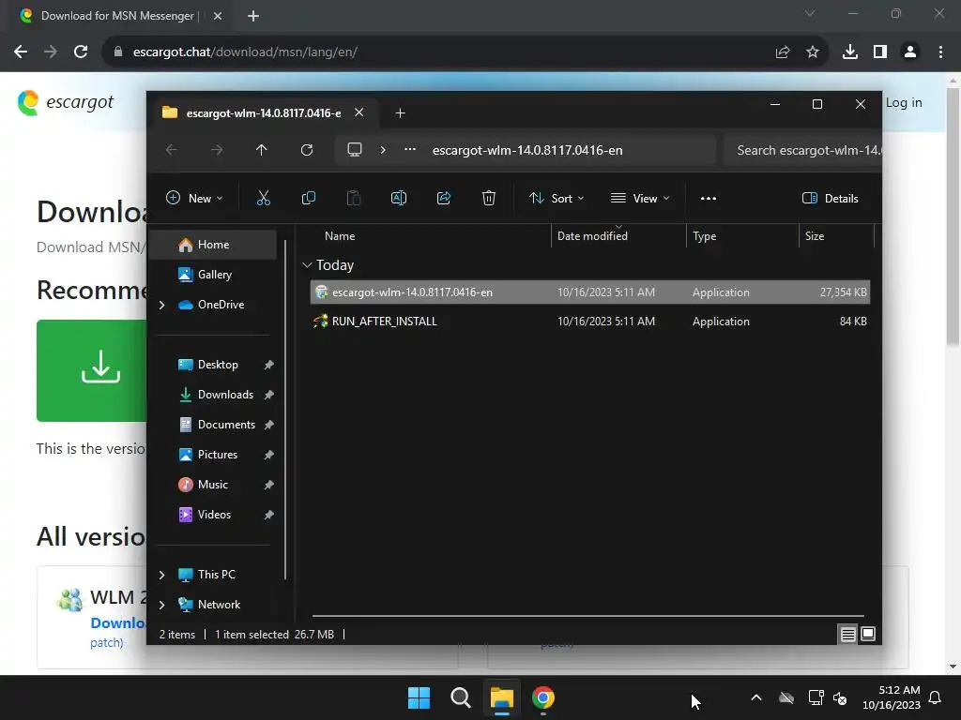
Task: Close the escargot-wlm Explorer tab
Action: (x=359, y=112)
